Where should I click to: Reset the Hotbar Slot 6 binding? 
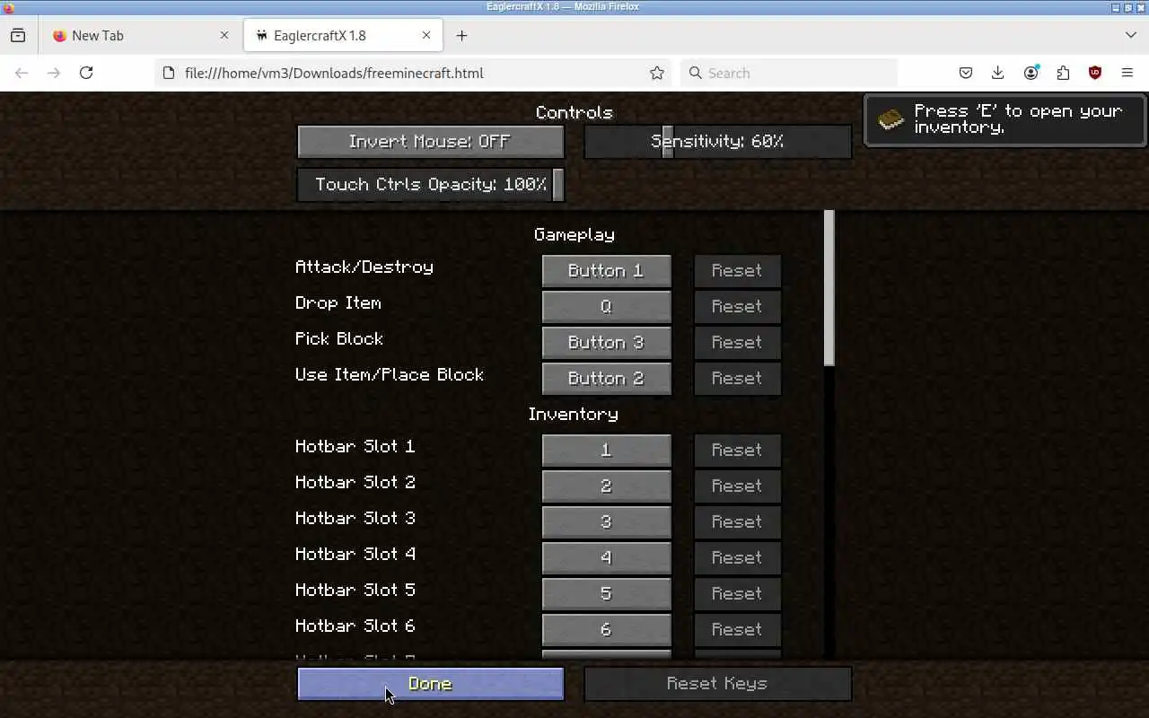tap(737, 629)
